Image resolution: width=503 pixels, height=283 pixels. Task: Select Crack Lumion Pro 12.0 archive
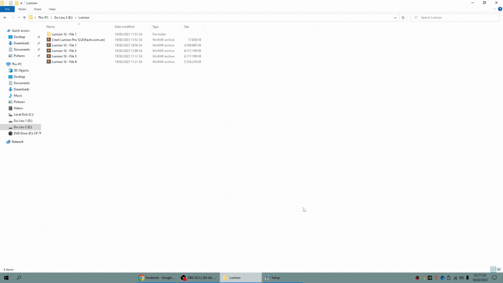tap(78, 40)
